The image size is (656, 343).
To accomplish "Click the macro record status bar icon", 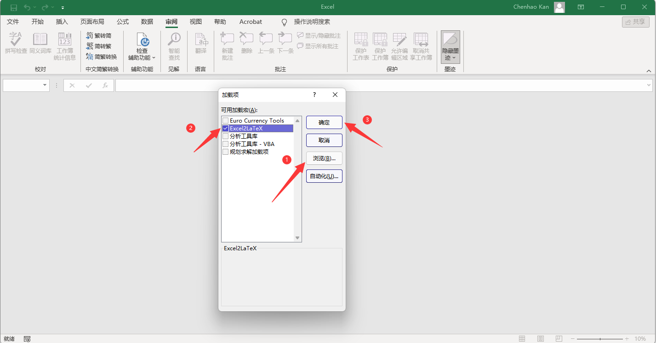I will 27,339.
